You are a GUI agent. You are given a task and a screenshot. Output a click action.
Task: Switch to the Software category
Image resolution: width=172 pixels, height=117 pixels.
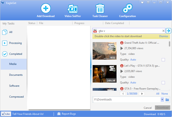14,86
